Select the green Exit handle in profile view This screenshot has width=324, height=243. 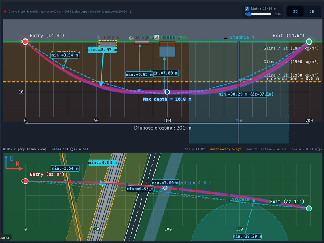tap(309, 42)
